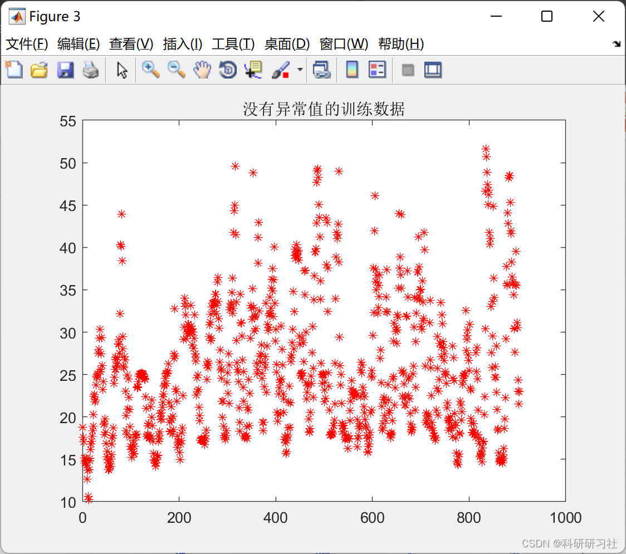Viewport: 626px width, 554px height.
Task: Toggle the Edit Plot arrow tool
Action: (x=122, y=70)
